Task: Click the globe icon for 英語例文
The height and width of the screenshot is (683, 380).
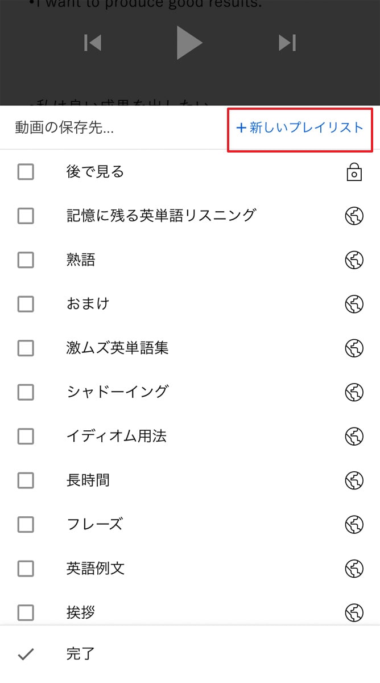Action: (354, 569)
